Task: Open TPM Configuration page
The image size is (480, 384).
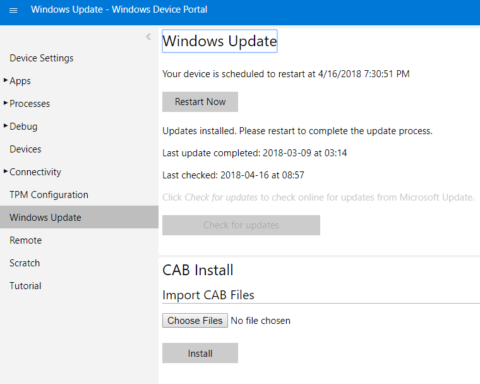Action: pyautogui.click(x=49, y=195)
